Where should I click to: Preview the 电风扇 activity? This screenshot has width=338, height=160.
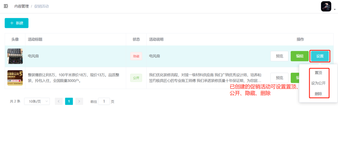click(x=279, y=56)
